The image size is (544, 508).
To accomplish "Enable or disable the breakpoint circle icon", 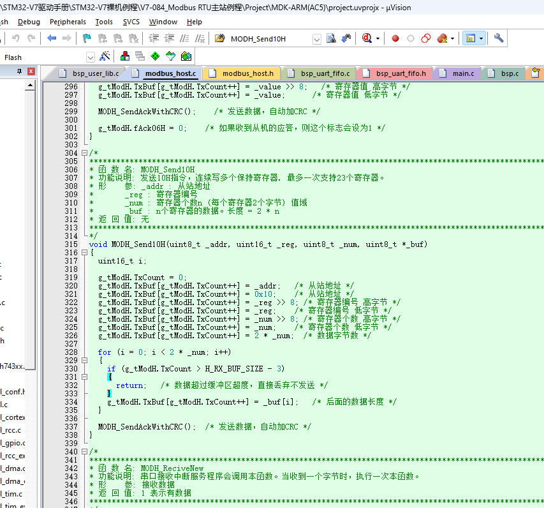I will [411, 38].
